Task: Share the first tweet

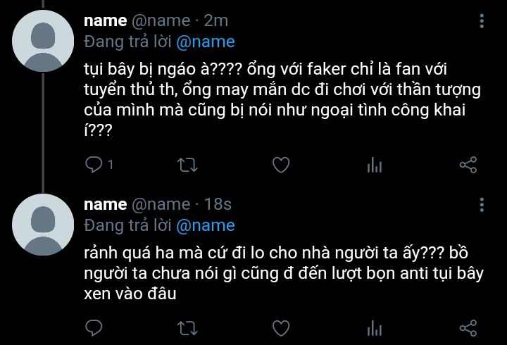Action: (468, 165)
